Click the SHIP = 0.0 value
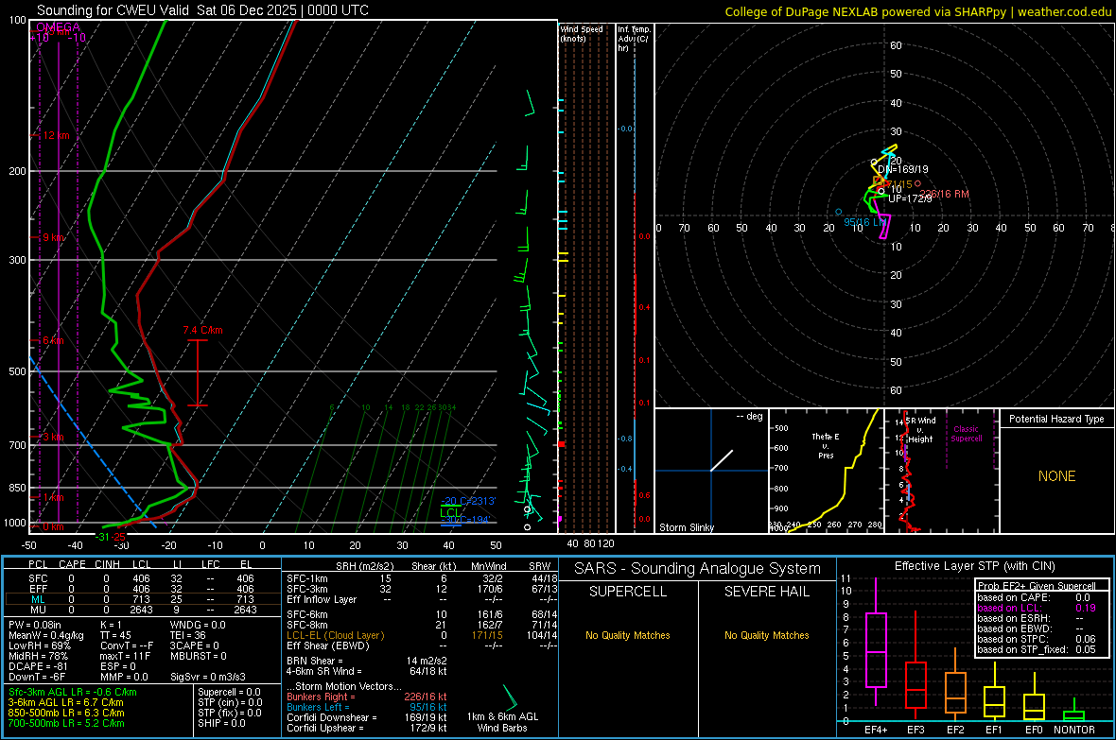Screen dimensions: 1116x740 pos(221,723)
